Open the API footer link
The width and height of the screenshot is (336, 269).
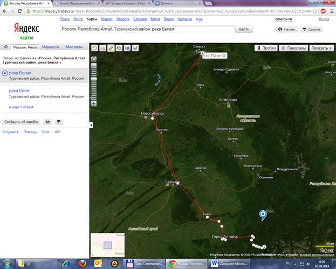click(57, 132)
